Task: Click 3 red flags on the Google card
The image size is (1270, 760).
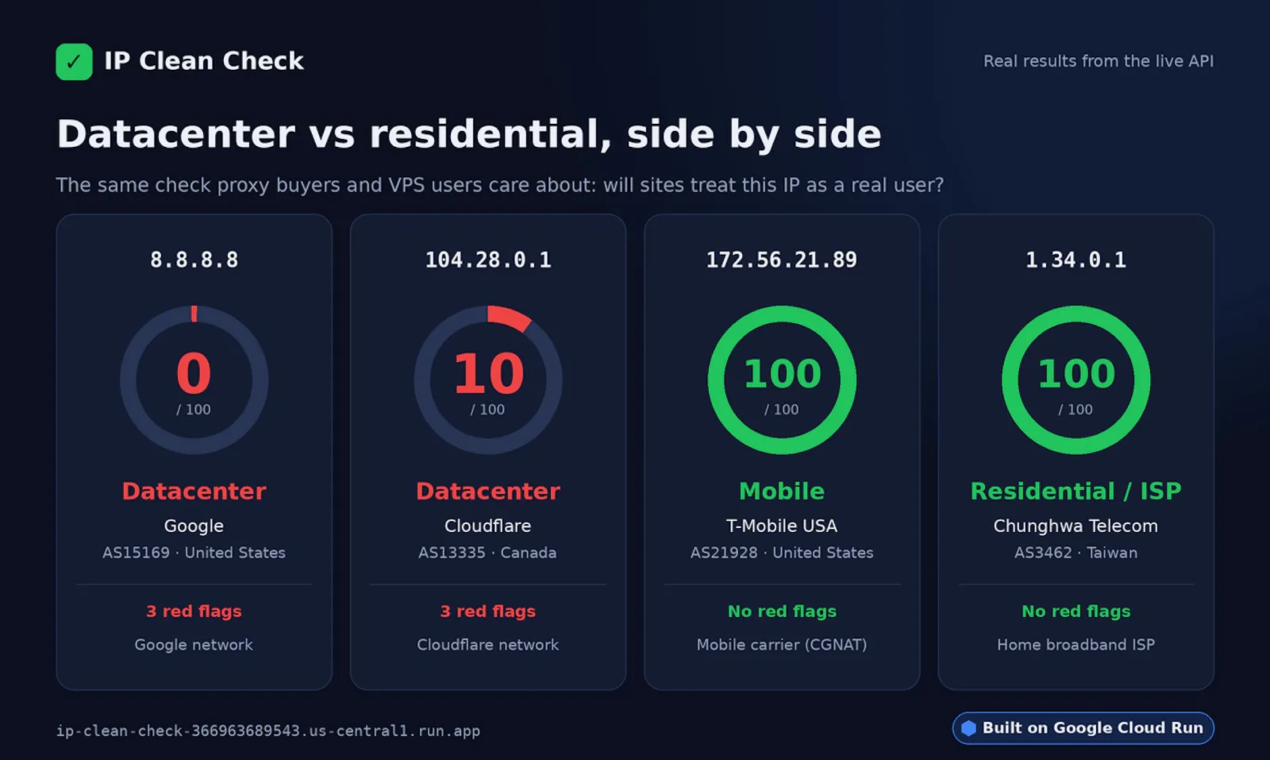Action: coord(194,611)
